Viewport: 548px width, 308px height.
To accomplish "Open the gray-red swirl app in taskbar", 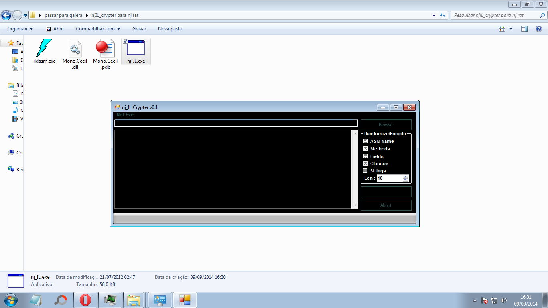I will click(x=61, y=300).
